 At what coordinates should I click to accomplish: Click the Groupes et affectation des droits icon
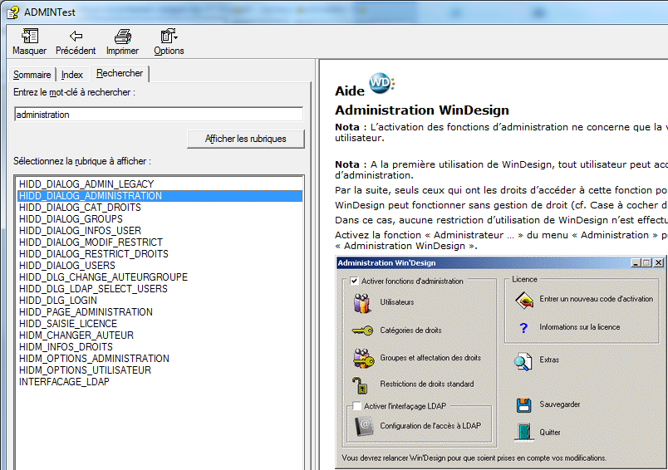[363, 358]
